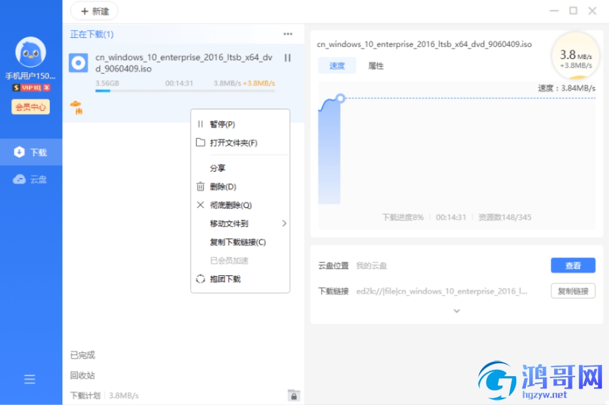
Task: Switch to the 属性 tab
Action: click(x=375, y=65)
